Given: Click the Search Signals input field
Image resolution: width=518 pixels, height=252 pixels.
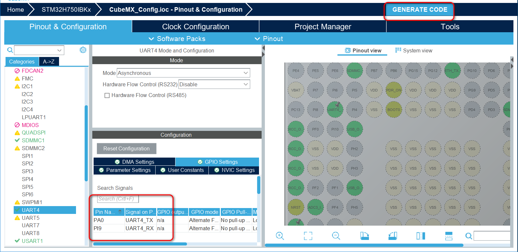Looking at the screenshot, I should pyautogui.click(x=118, y=199).
